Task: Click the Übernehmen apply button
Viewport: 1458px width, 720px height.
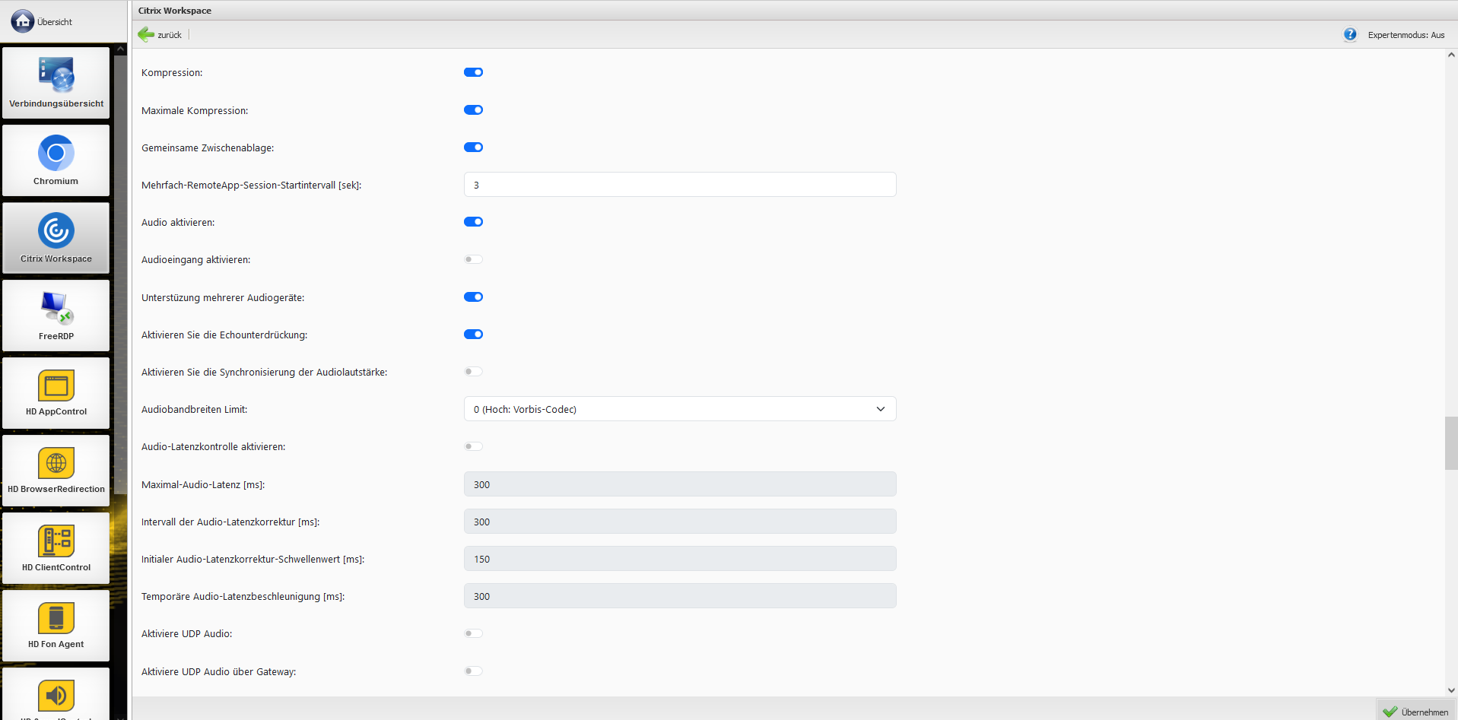Action: [x=1416, y=712]
